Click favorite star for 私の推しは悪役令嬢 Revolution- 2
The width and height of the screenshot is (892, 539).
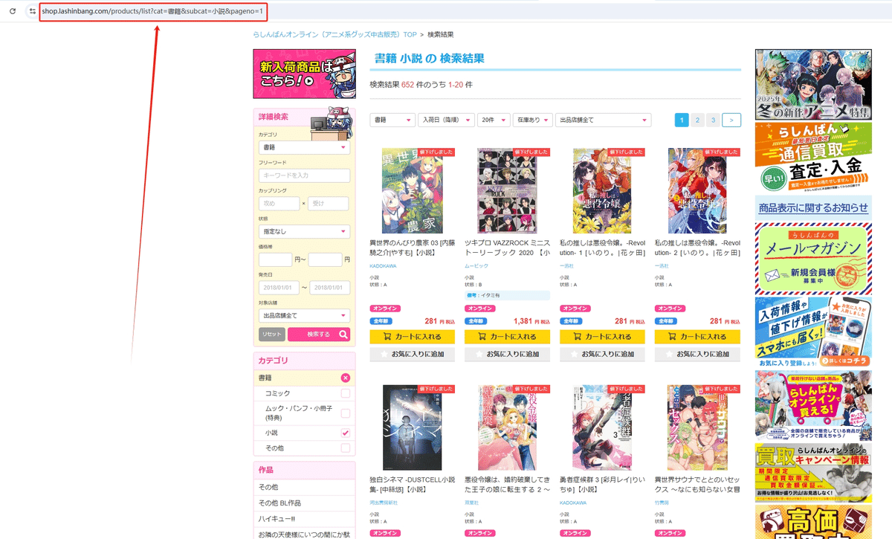[x=670, y=355]
